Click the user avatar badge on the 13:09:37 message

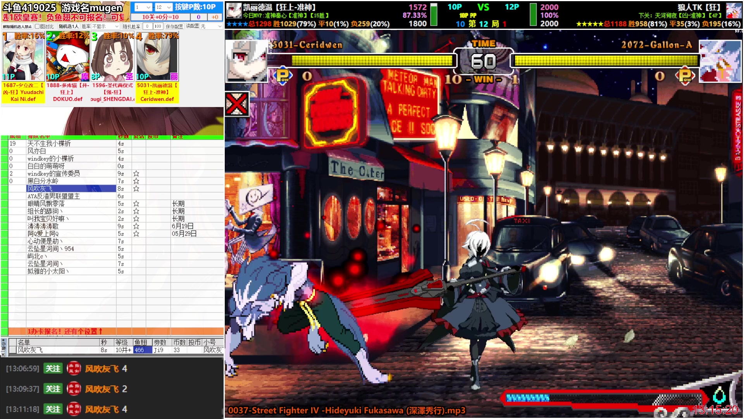pyautogui.click(x=74, y=389)
